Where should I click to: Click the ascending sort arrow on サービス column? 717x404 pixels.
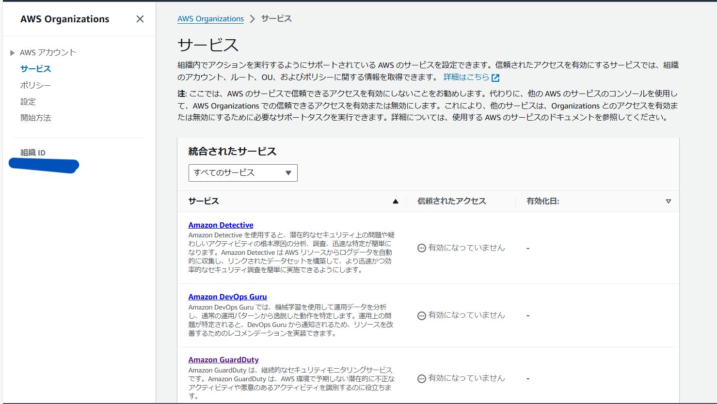point(396,201)
